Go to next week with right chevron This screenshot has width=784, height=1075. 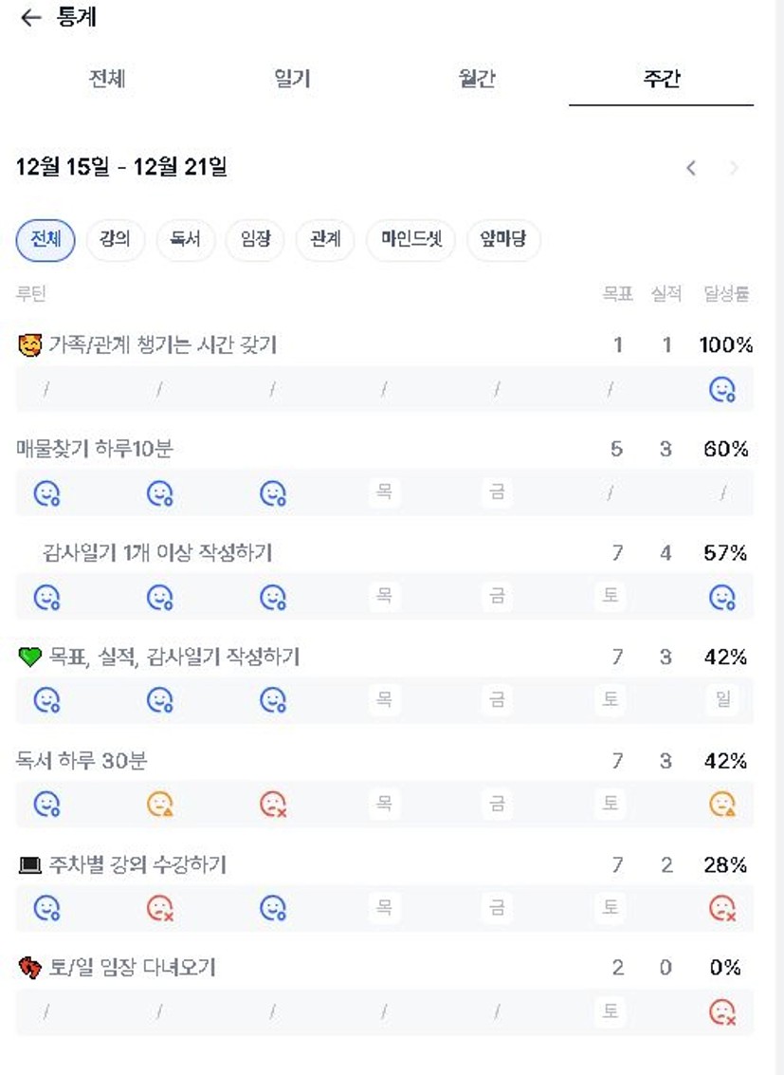pyautogui.click(x=734, y=168)
